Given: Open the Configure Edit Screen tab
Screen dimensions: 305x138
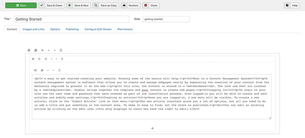Looking at the screenshot, I should click(x=98, y=29).
